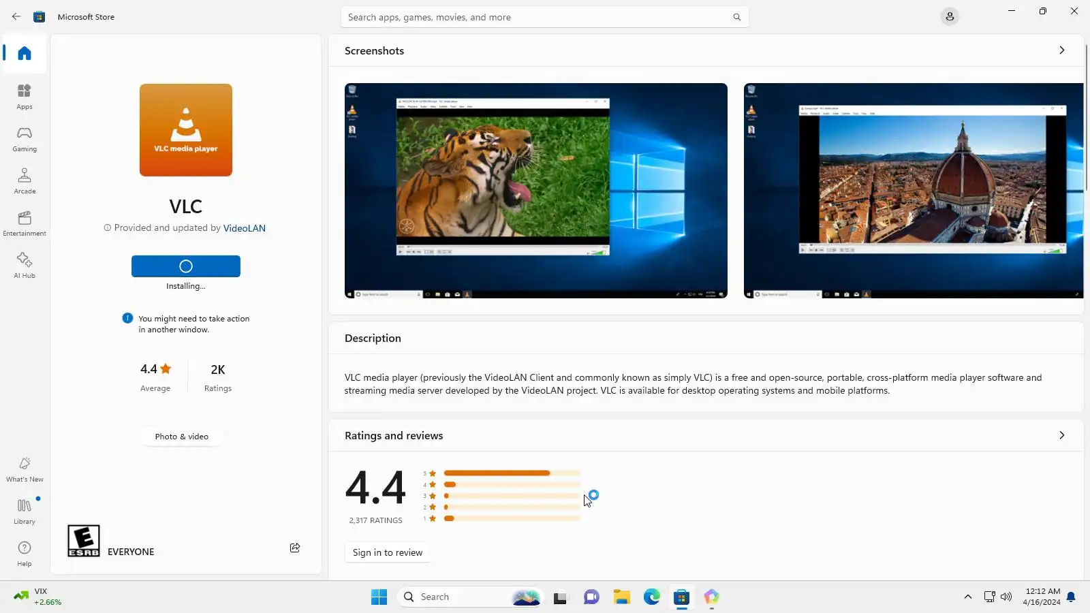Click the 1-star rating bar
Image resolution: width=1090 pixels, height=613 pixels.
(x=512, y=519)
